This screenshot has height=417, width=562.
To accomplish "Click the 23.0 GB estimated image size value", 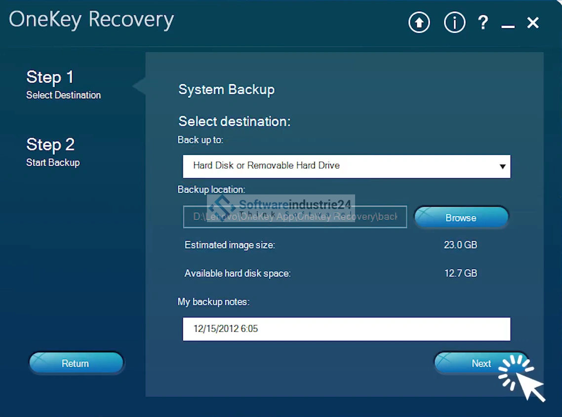I will 460,245.
